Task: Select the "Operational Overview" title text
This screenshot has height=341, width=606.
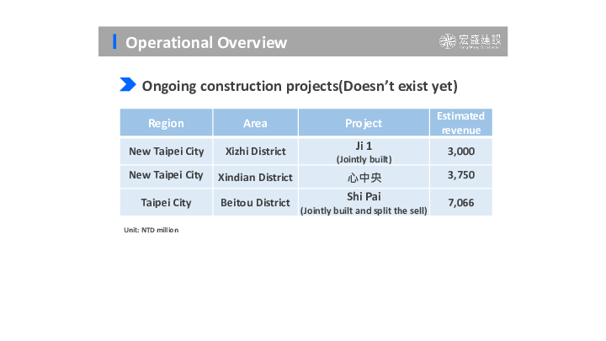Action: coord(206,43)
